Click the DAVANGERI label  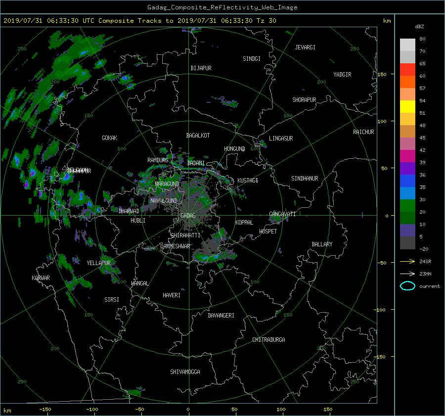(221, 316)
